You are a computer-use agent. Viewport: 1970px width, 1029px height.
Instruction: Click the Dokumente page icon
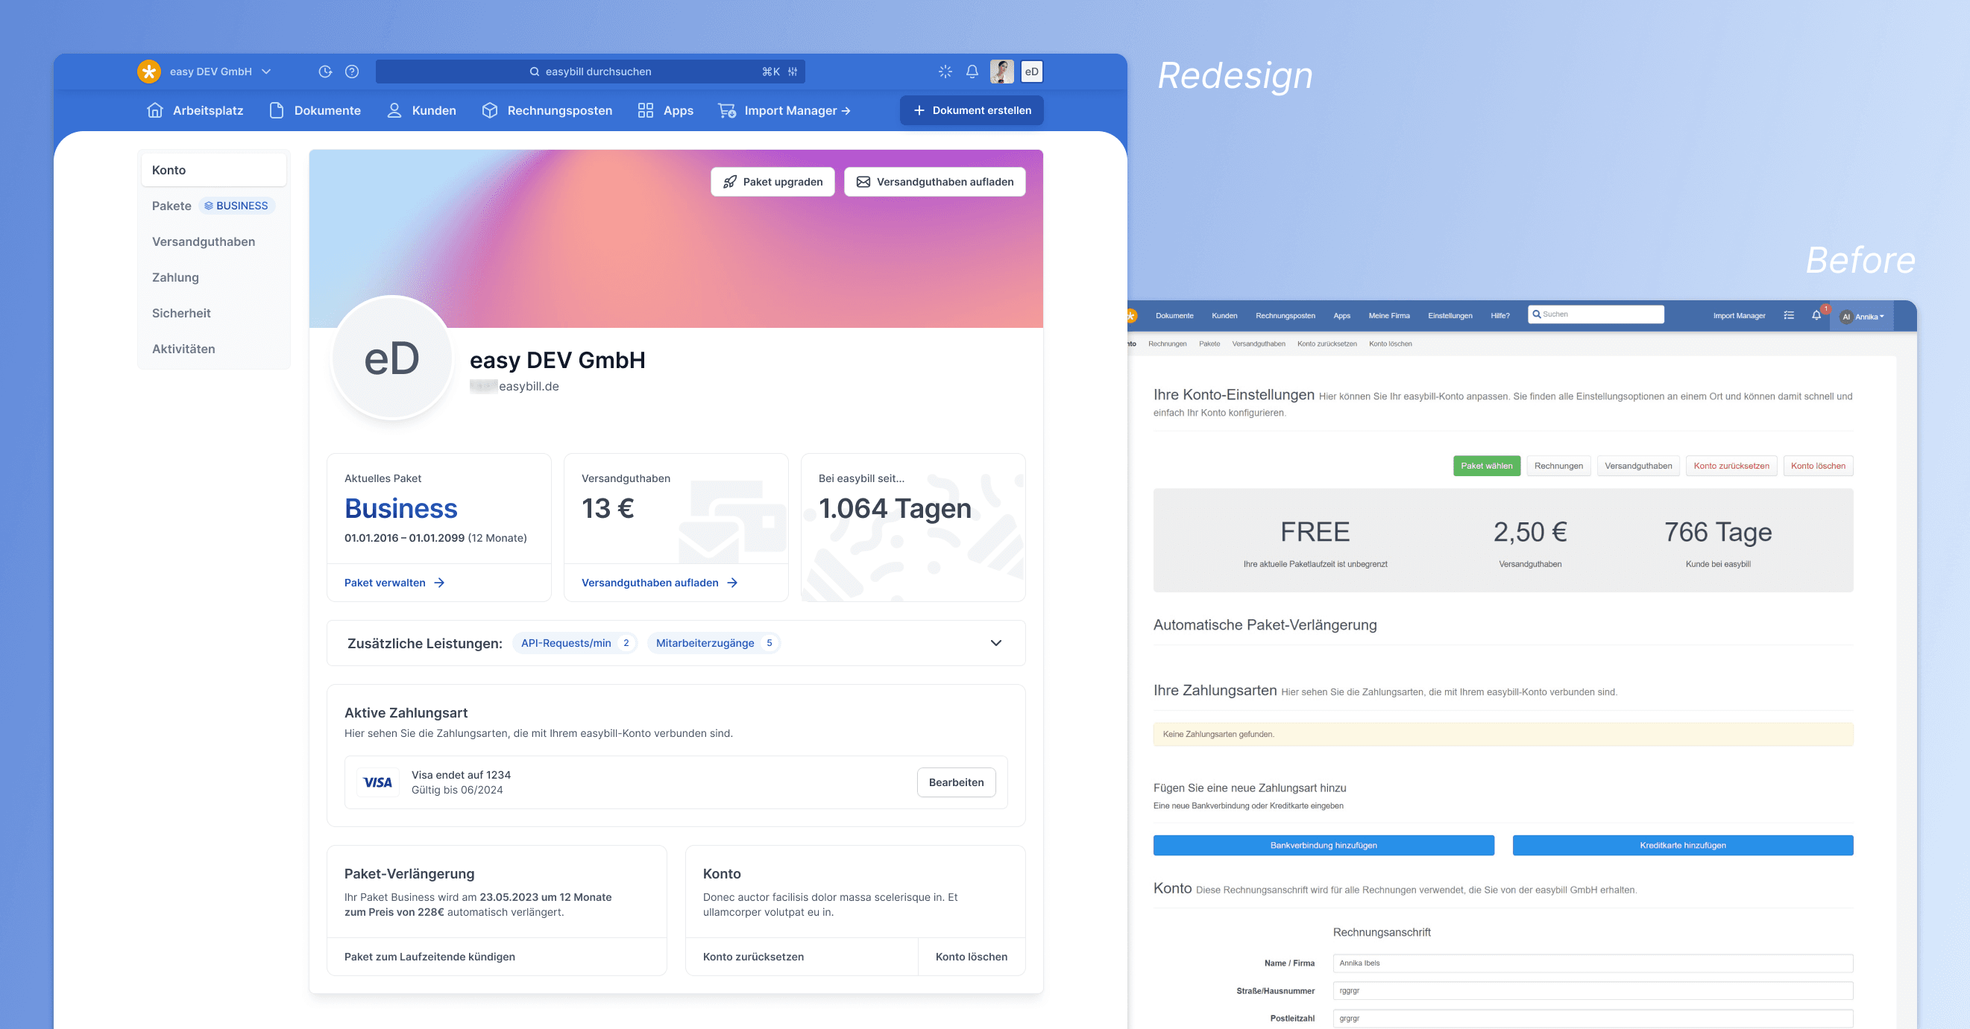click(x=280, y=111)
